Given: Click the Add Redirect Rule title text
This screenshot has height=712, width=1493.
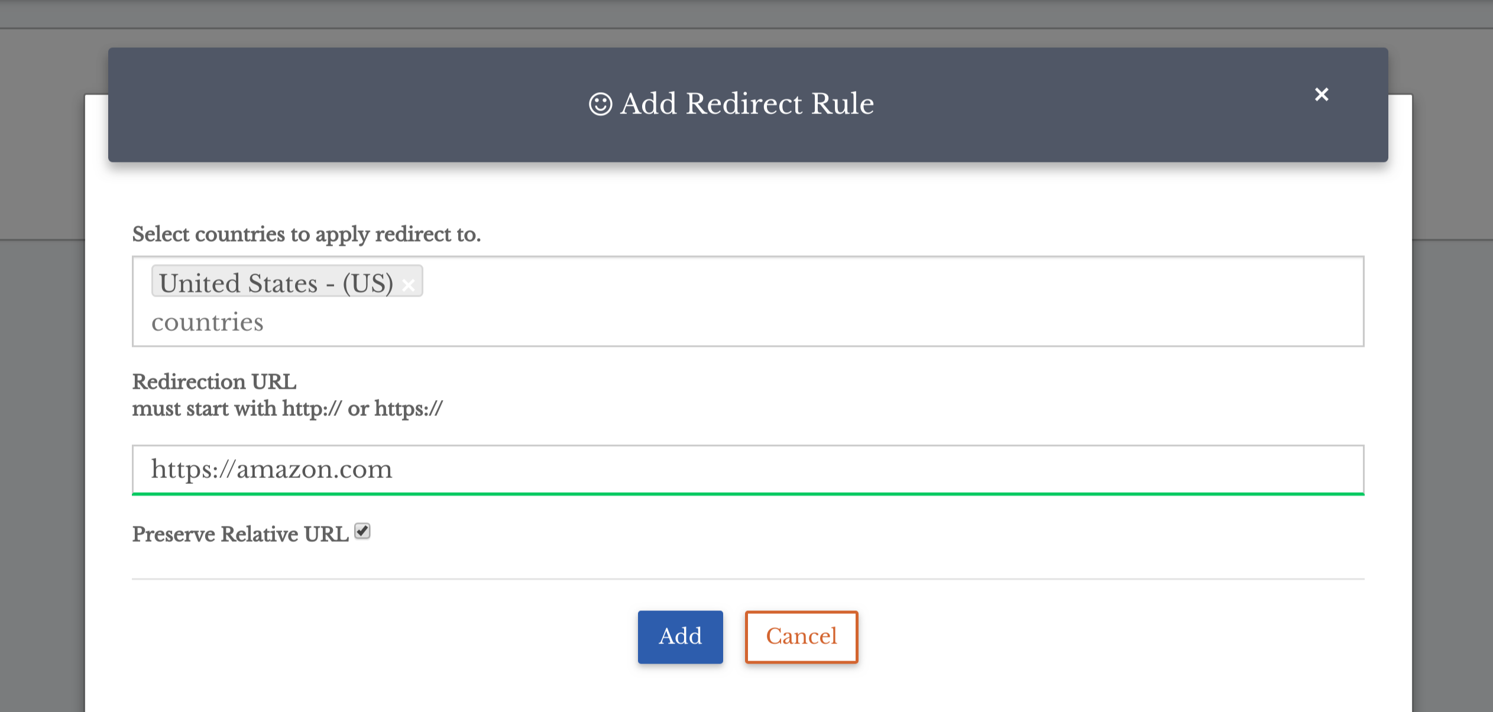Looking at the screenshot, I should click(x=747, y=104).
